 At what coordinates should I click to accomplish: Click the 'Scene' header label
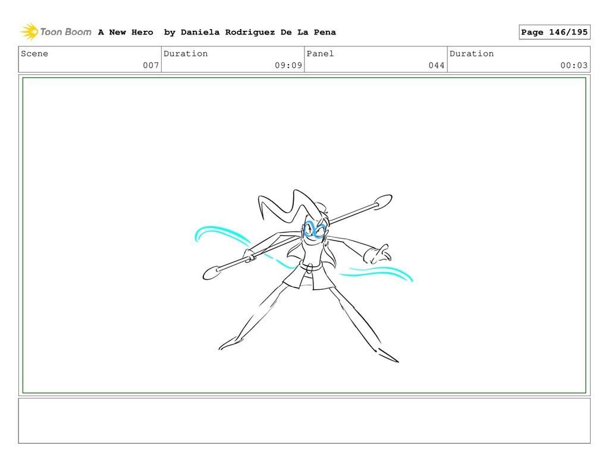34,53
